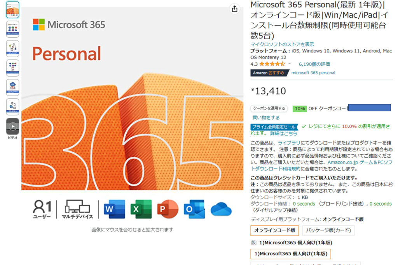
Task: Click the Amazon おすすめ badge
Action: [x=270, y=73]
